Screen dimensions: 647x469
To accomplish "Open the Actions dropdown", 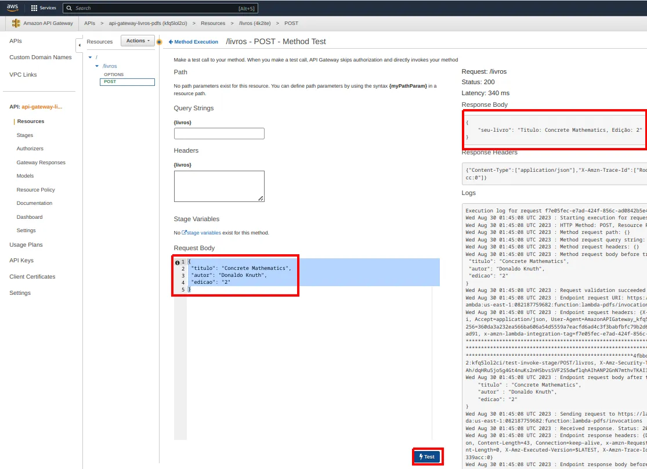I will (x=138, y=41).
